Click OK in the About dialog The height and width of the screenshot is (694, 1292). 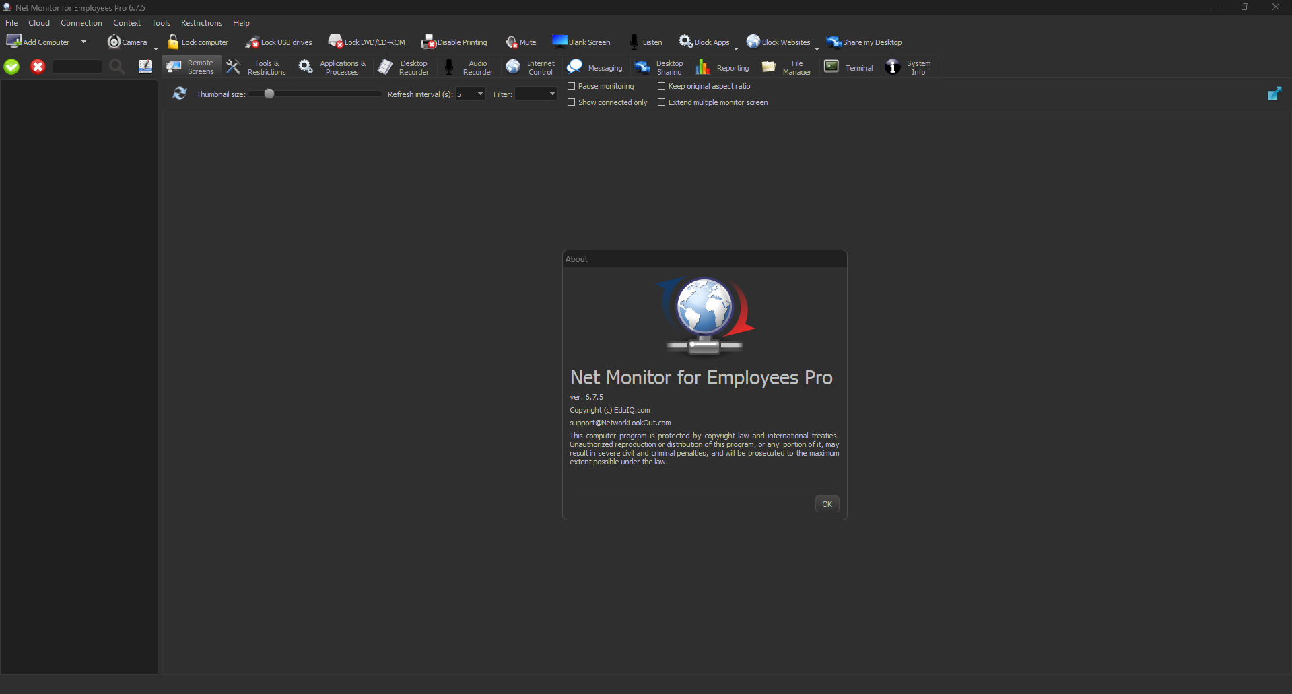tap(827, 504)
